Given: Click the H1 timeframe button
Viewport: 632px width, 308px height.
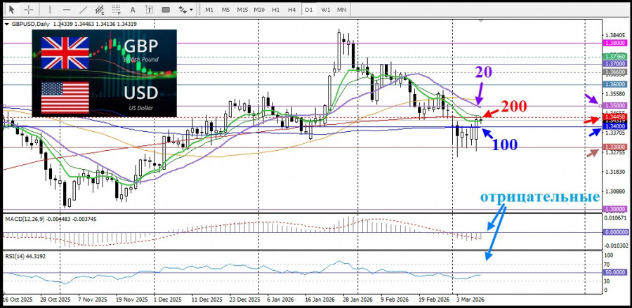Looking at the screenshot, I should click(x=276, y=10).
